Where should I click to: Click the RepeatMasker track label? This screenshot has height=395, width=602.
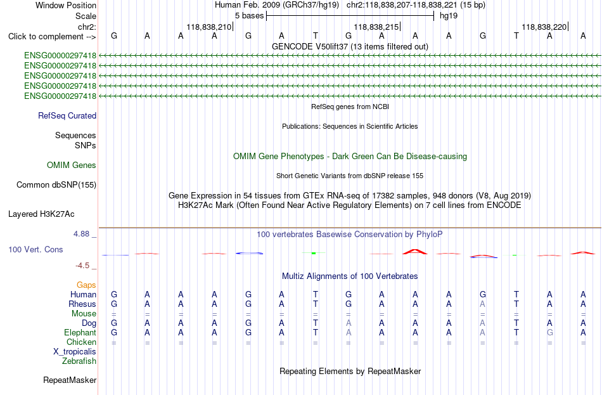(x=70, y=380)
